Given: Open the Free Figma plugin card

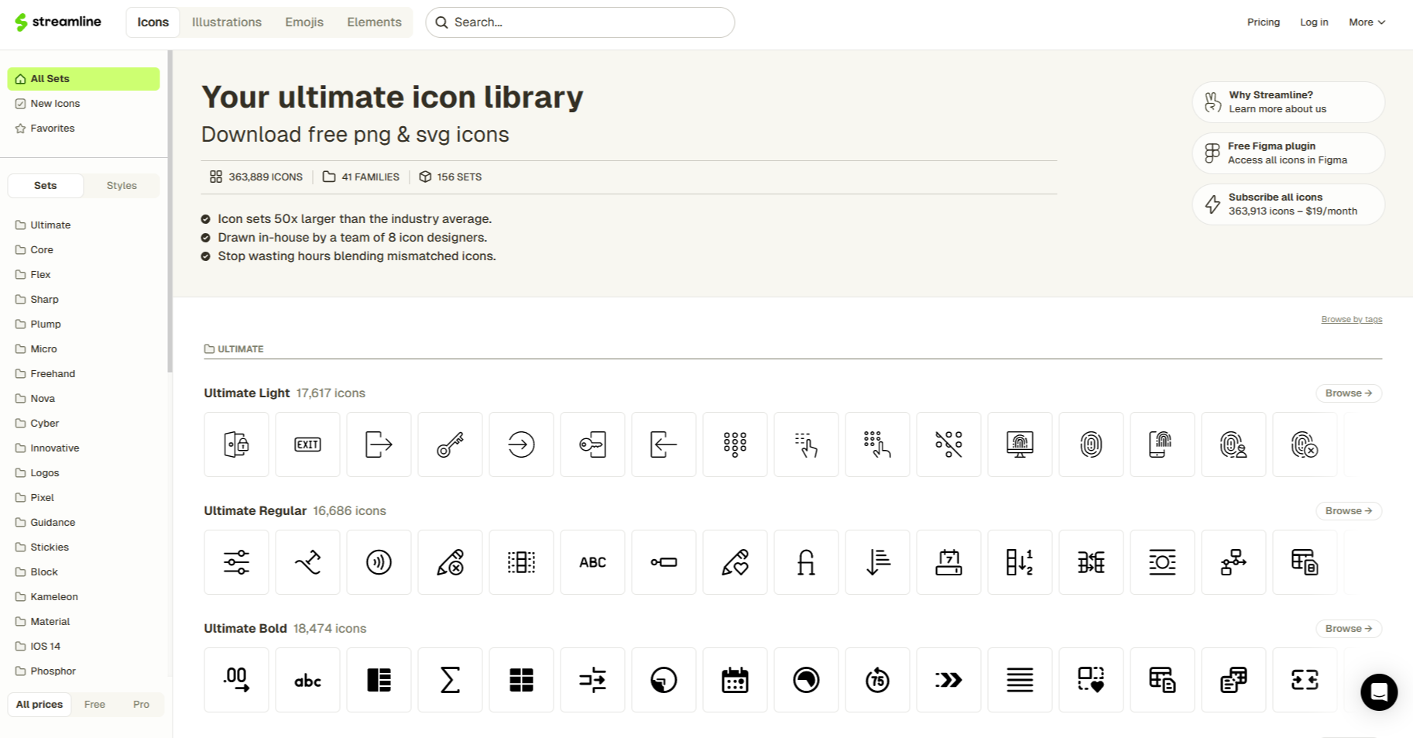Looking at the screenshot, I should 1288,153.
